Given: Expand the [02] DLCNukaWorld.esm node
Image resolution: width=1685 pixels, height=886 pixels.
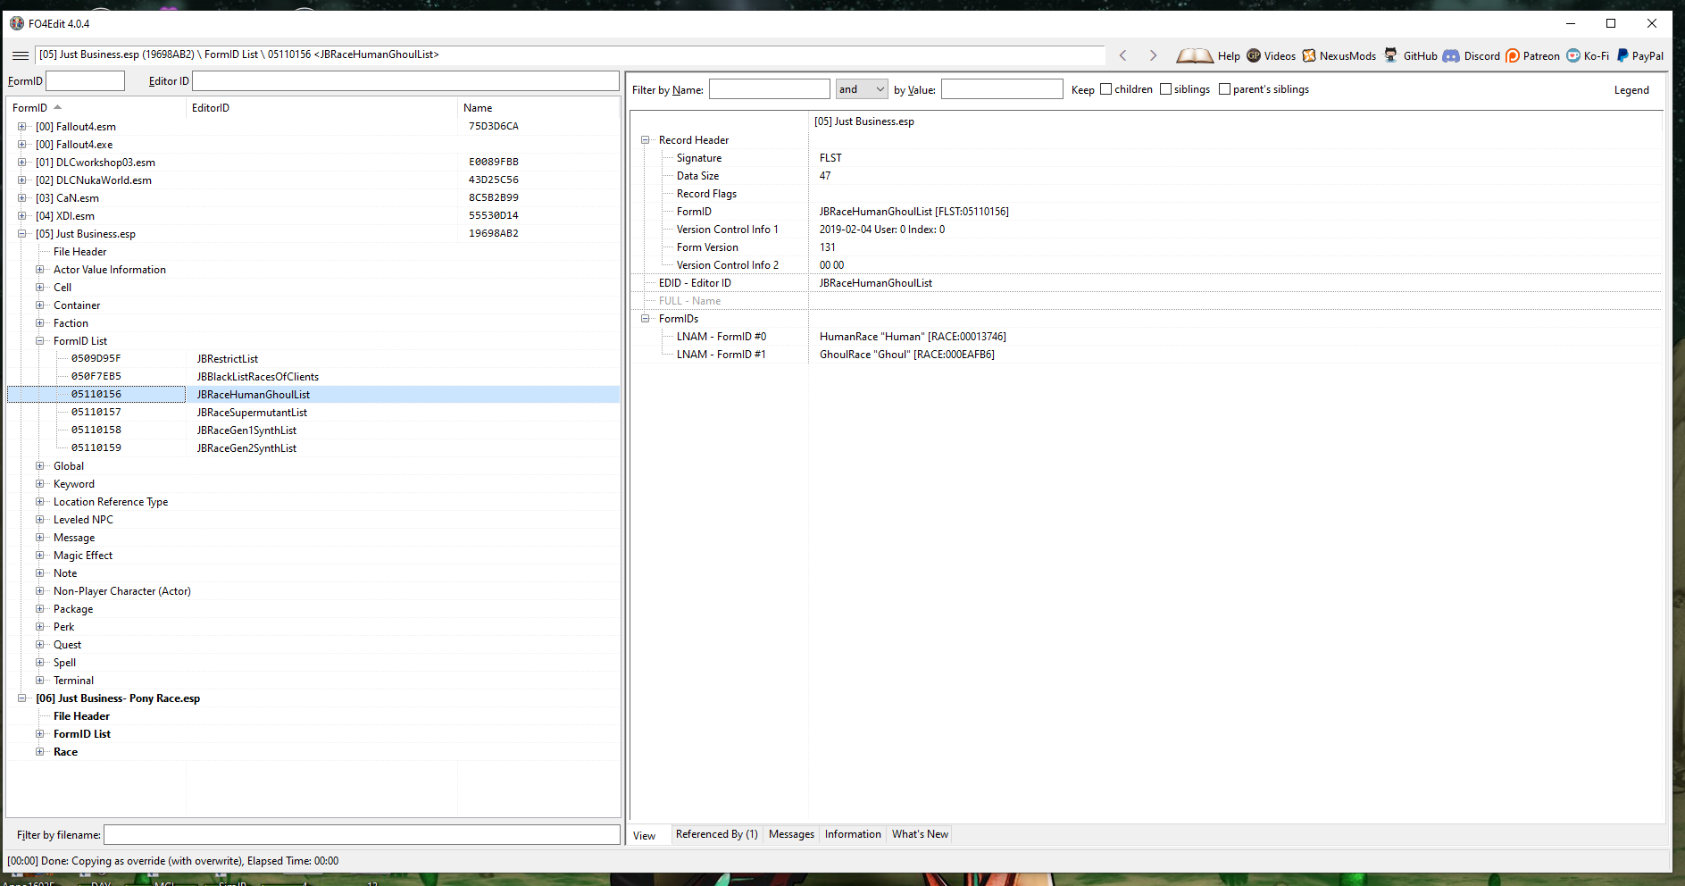Looking at the screenshot, I should 22,180.
